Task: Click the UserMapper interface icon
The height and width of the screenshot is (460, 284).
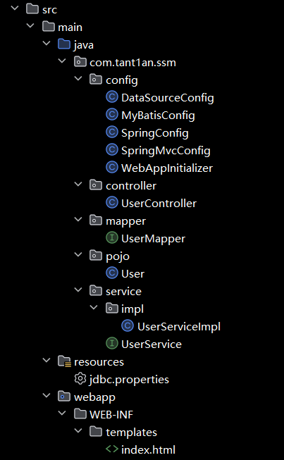Action: tap(112, 238)
